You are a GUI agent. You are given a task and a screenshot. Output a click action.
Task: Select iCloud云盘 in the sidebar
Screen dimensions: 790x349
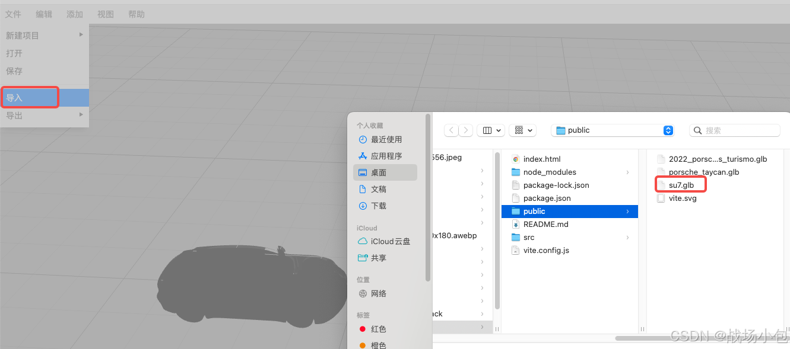pyautogui.click(x=385, y=241)
